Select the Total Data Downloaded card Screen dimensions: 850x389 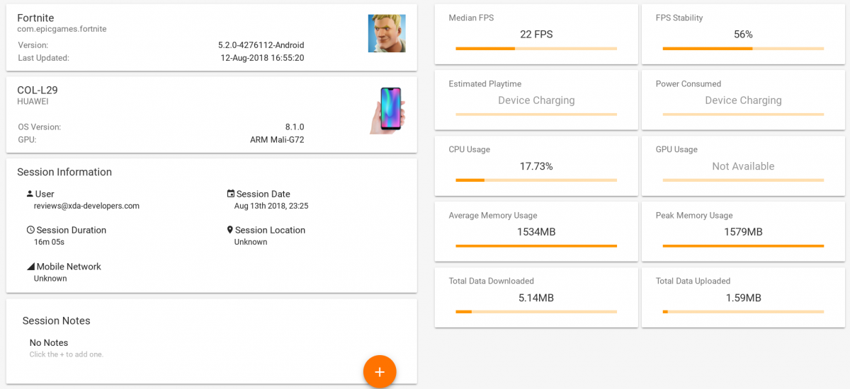(x=535, y=297)
